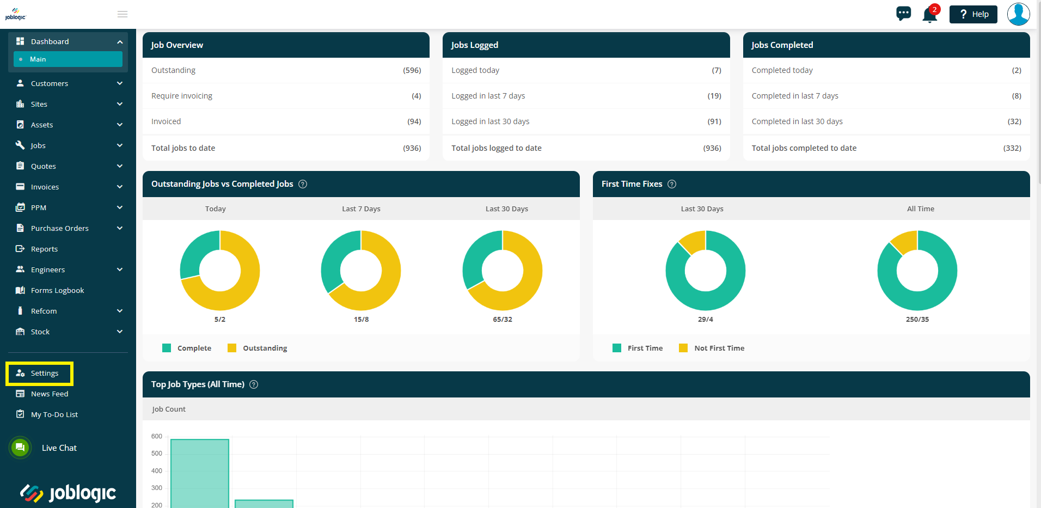Click the Dashboard grid icon in sidebar
Image resolution: width=1041 pixels, height=508 pixels.
click(x=20, y=41)
